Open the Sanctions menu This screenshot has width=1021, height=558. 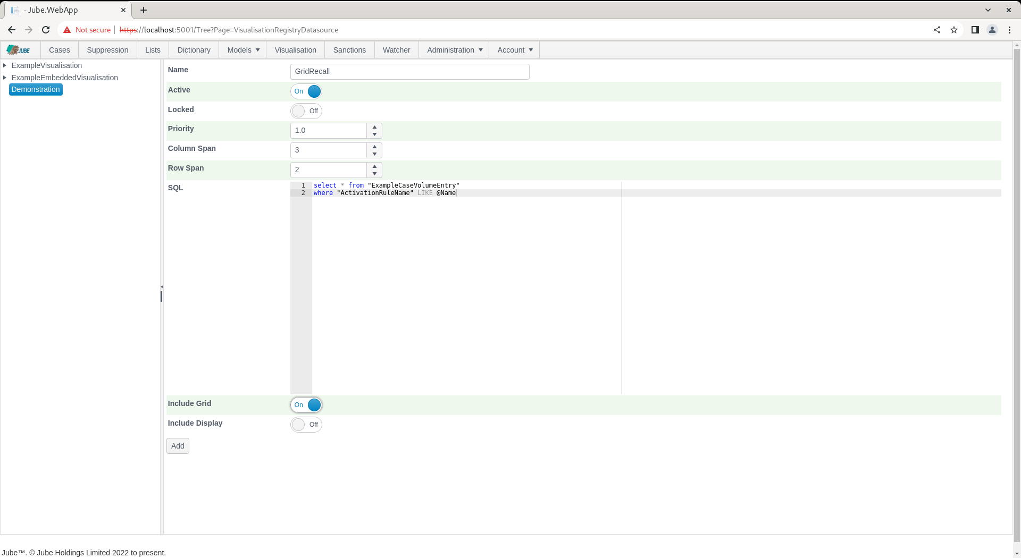click(349, 50)
